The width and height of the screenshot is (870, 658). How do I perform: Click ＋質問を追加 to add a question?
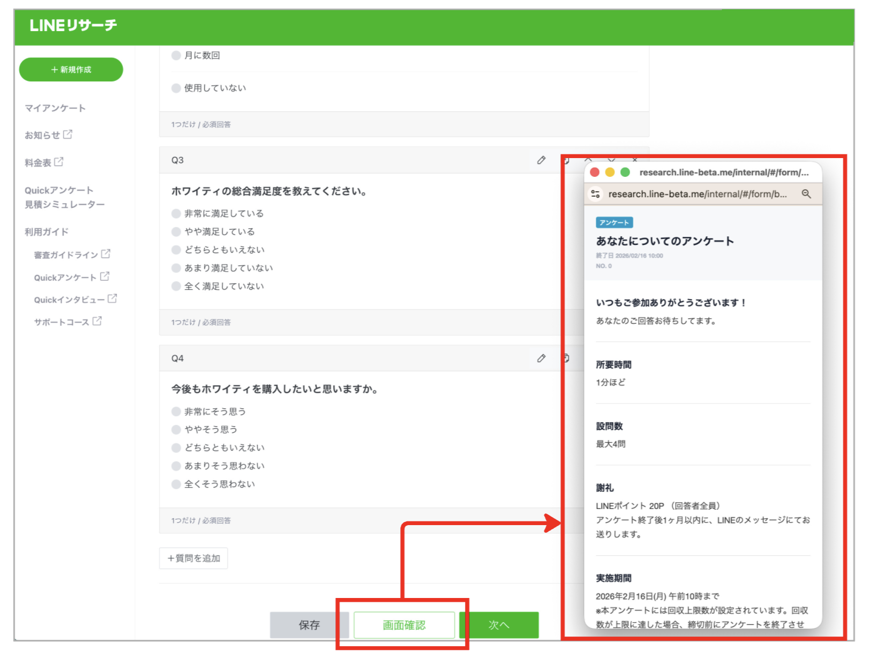[193, 558]
